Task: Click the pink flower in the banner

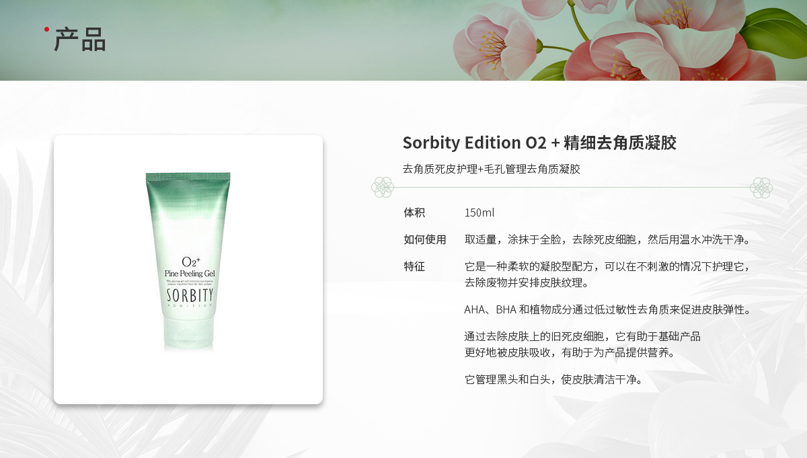Action: (x=489, y=42)
